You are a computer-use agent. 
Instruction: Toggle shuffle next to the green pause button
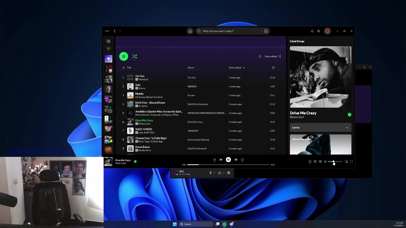coord(134,56)
